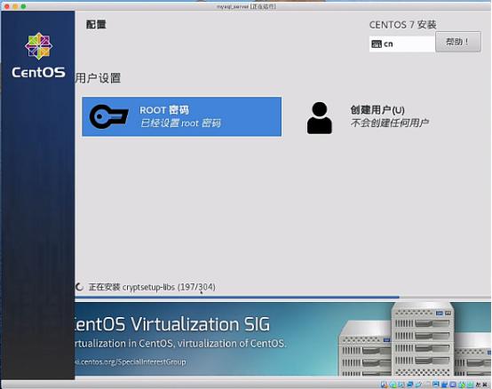Click the server rack image in banner
The width and height of the screenshot is (492, 389).
coord(414,338)
